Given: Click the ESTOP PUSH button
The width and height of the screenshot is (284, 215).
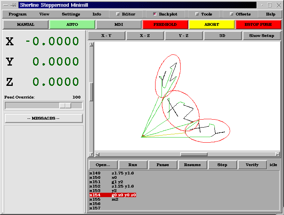Looking at the screenshot, I should [258, 24].
